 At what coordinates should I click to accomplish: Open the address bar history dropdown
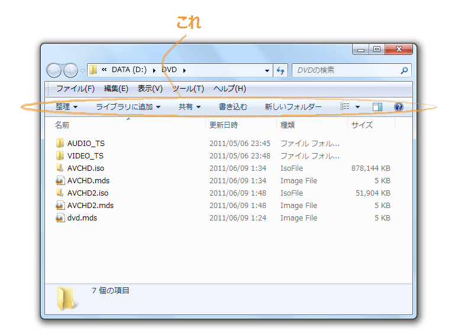(267, 71)
